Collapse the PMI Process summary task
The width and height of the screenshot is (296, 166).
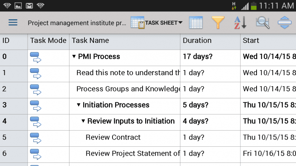[x=74, y=57]
